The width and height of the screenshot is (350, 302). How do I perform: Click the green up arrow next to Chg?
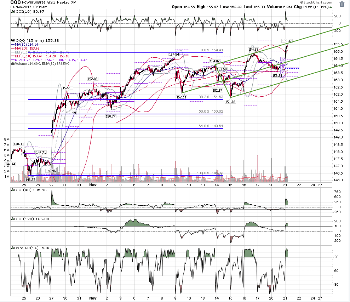tap(331, 7)
